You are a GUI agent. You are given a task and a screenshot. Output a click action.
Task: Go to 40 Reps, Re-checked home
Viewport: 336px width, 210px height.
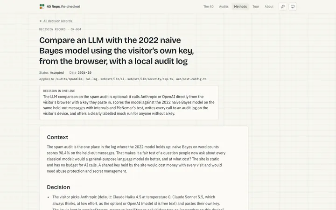click(60, 7)
